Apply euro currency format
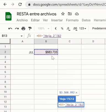 pyautogui.click(x=56, y=28)
